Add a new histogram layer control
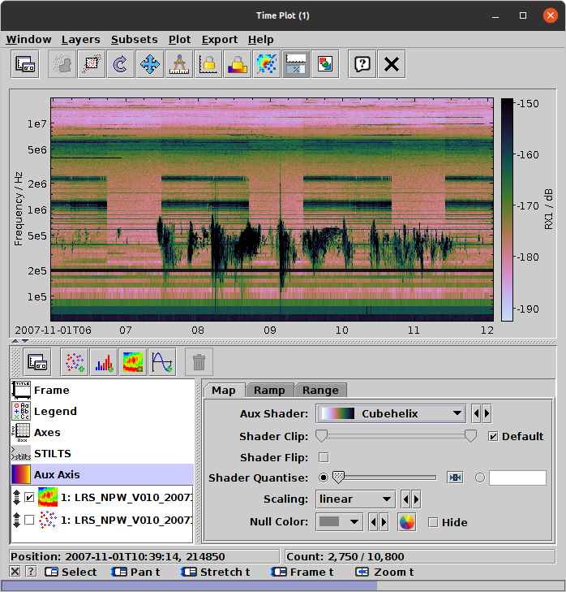 [104, 362]
